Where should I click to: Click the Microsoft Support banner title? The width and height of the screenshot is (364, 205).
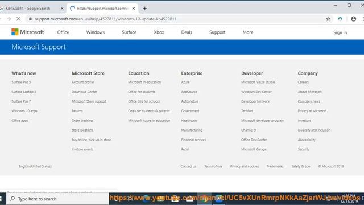pos(39,47)
